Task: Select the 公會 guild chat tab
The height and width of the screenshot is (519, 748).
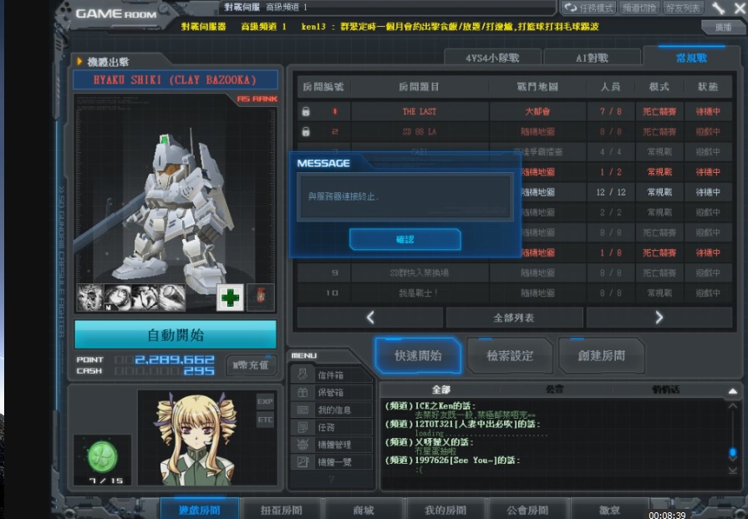Action: coord(554,389)
